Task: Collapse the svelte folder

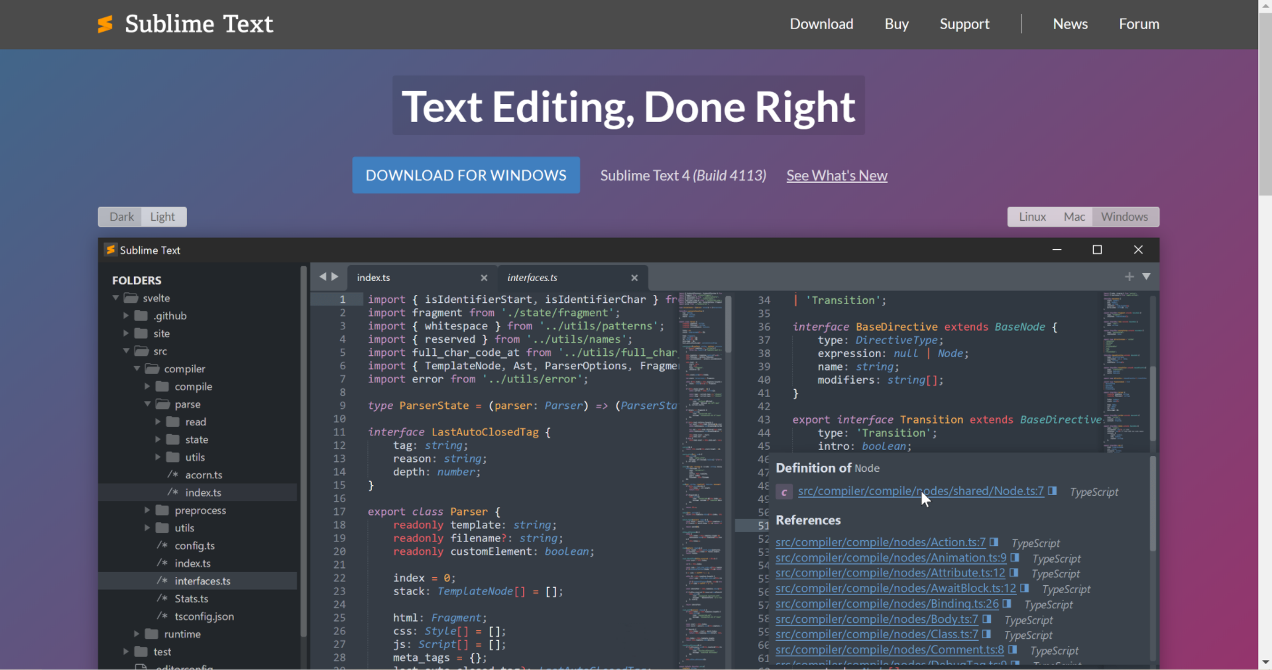Action: coord(116,298)
